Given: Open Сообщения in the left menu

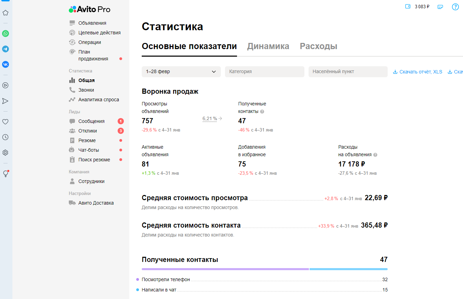Looking at the screenshot, I should pos(91,121).
